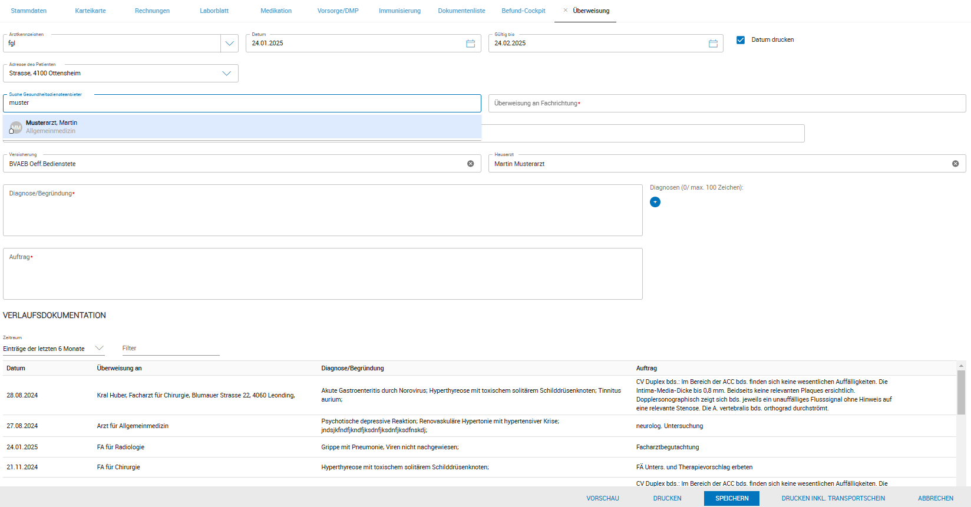This screenshot has height=507, width=971.
Task: Clear the Hausarzt field with the X icon
Action: tap(955, 164)
